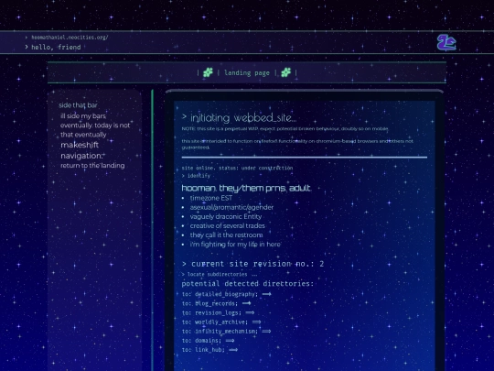
Task: Click the hoomathaniel.neocities.org address text
Action: tap(70, 38)
